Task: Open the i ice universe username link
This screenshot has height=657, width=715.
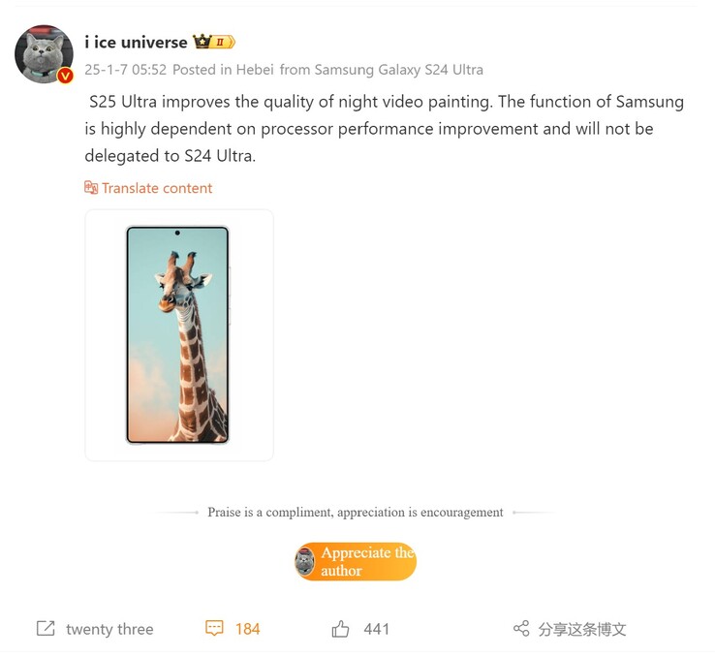Action: coord(136,42)
